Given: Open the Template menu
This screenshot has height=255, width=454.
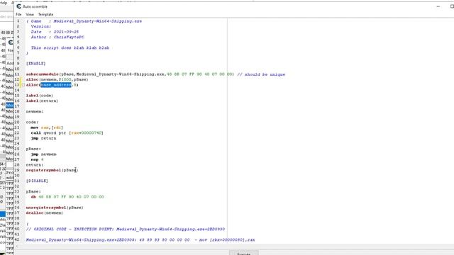Looking at the screenshot, I should click(45, 14).
